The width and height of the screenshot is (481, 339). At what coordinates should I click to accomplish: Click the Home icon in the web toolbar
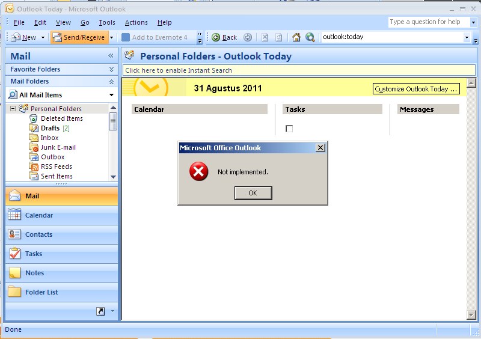(x=296, y=37)
